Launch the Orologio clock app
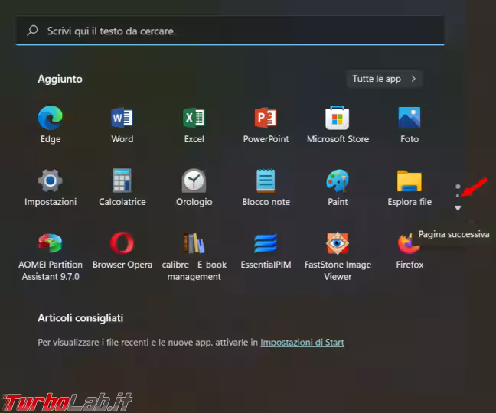 pos(194,187)
